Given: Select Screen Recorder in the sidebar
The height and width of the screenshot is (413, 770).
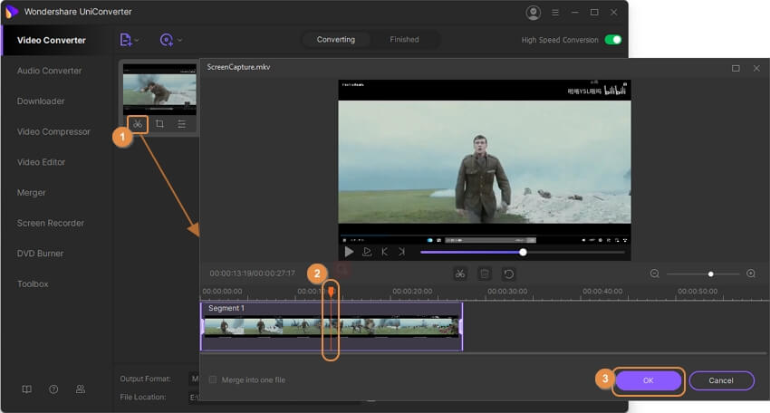Looking at the screenshot, I should click(51, 223).
